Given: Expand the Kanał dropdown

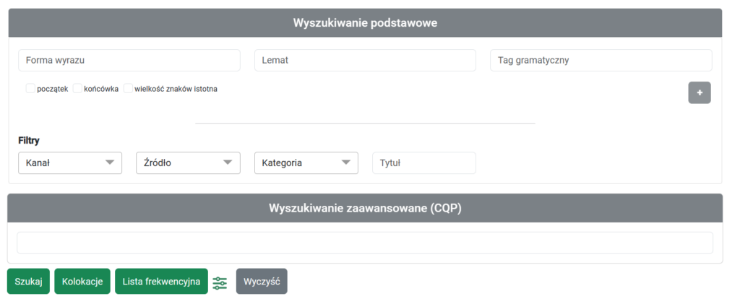Looking at the screenshot, I should coord(70,163).
